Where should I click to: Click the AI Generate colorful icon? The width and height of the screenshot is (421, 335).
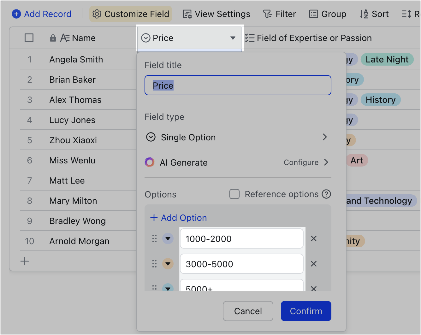tap(150, 162)
